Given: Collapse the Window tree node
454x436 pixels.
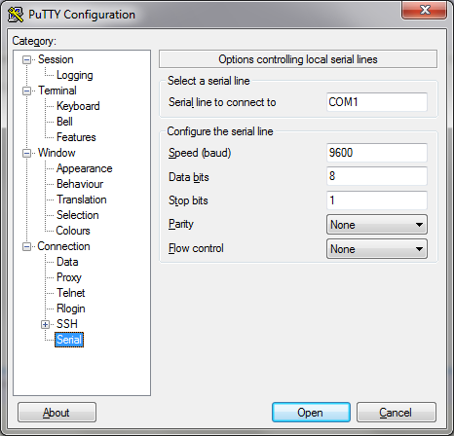Looking at the screenshot, I should point(26,153).
